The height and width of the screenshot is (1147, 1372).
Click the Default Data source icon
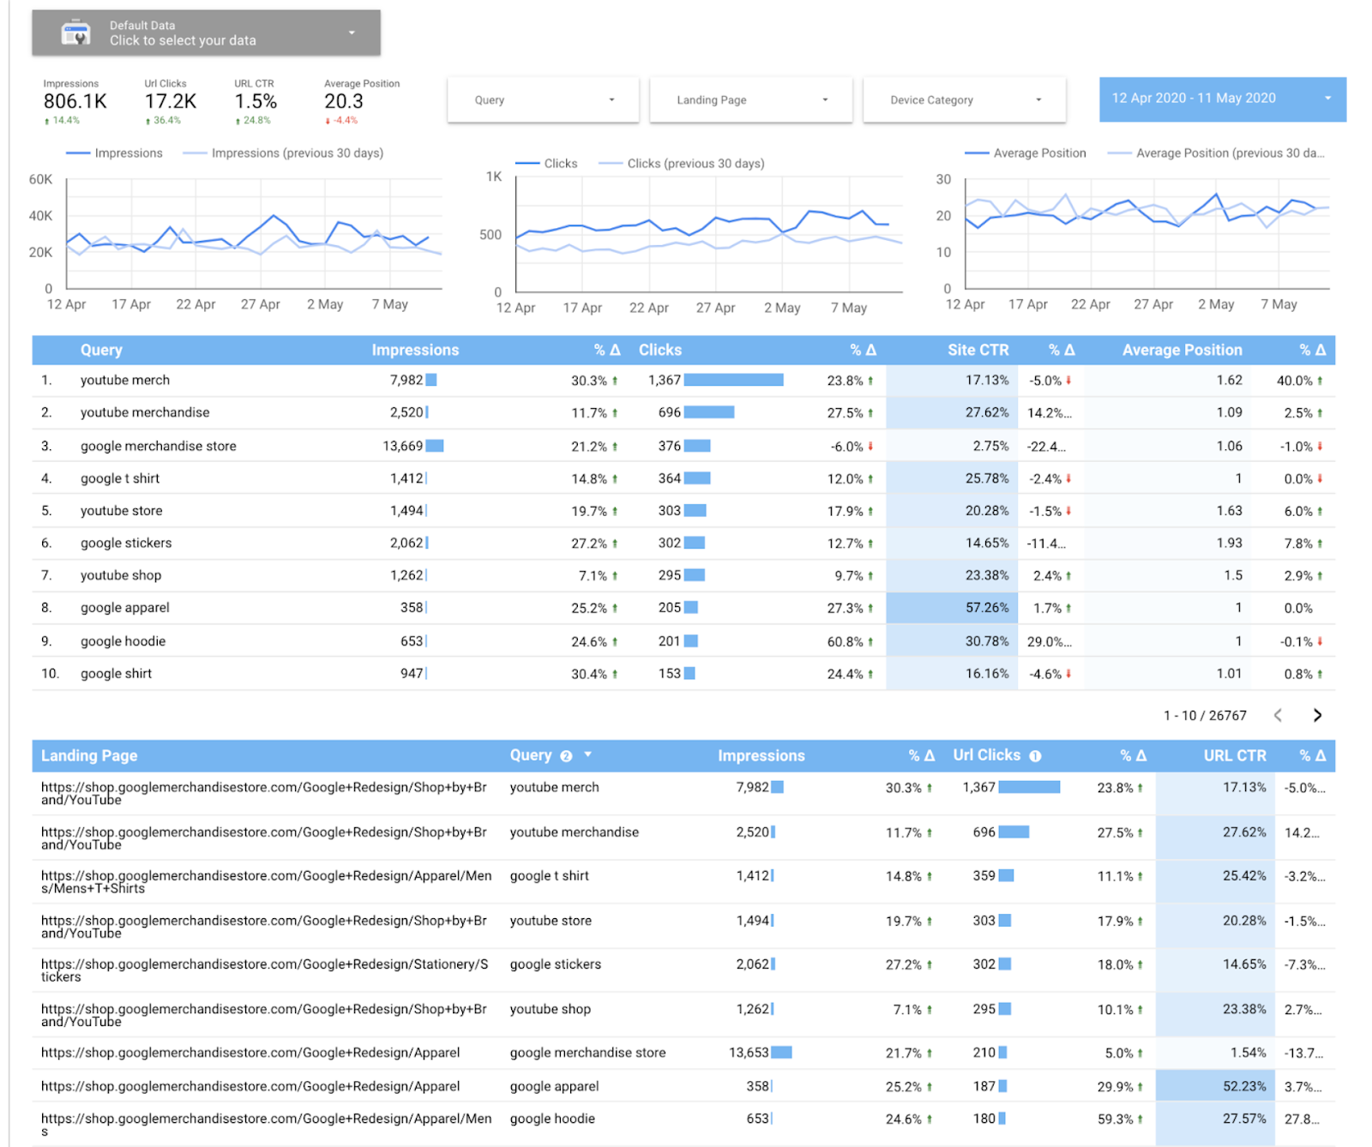point(76,33)
